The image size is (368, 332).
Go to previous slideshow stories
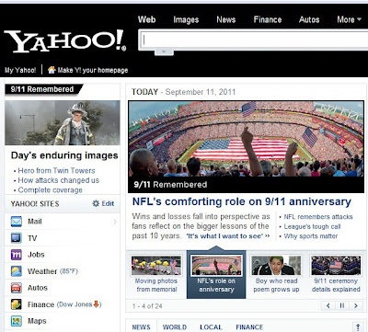pyautogui.click(x=328, y=305)
